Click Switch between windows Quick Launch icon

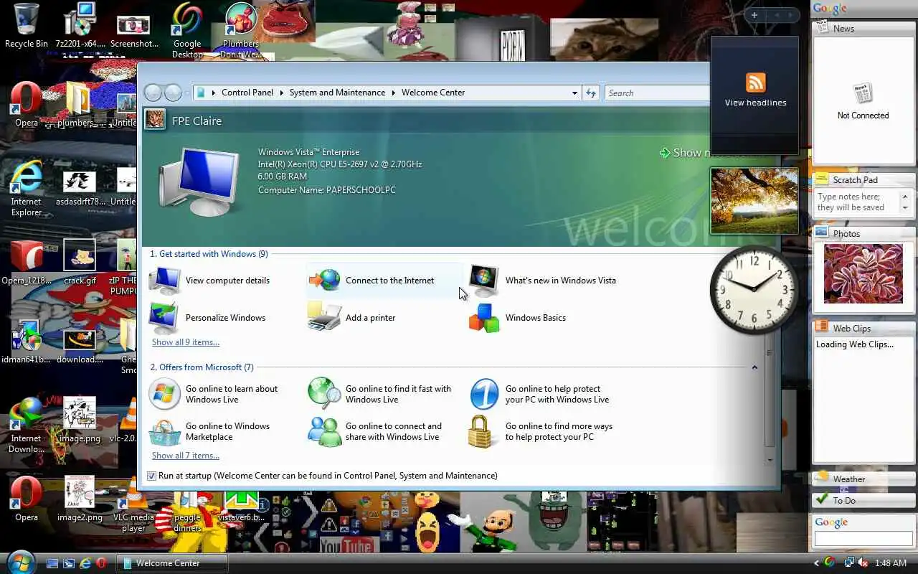[69, 564]
